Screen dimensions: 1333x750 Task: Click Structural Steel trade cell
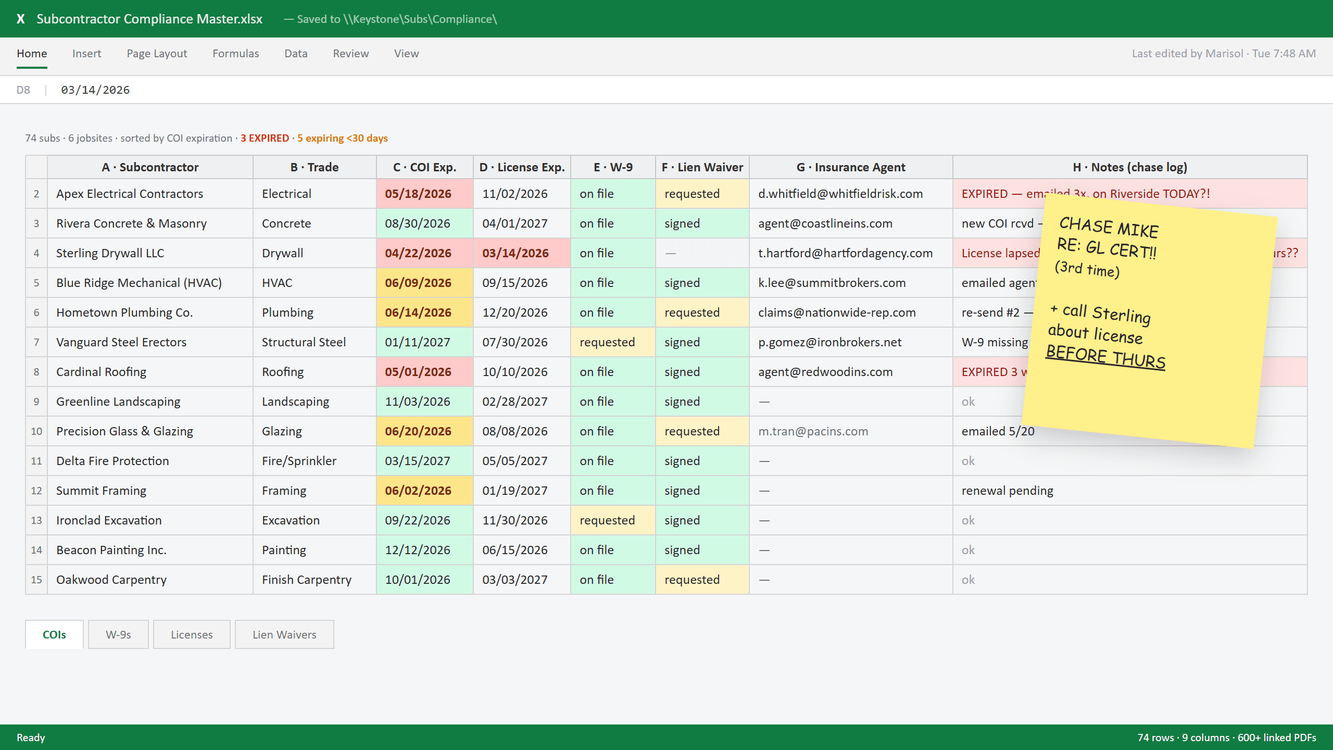[x=315, y=342]
